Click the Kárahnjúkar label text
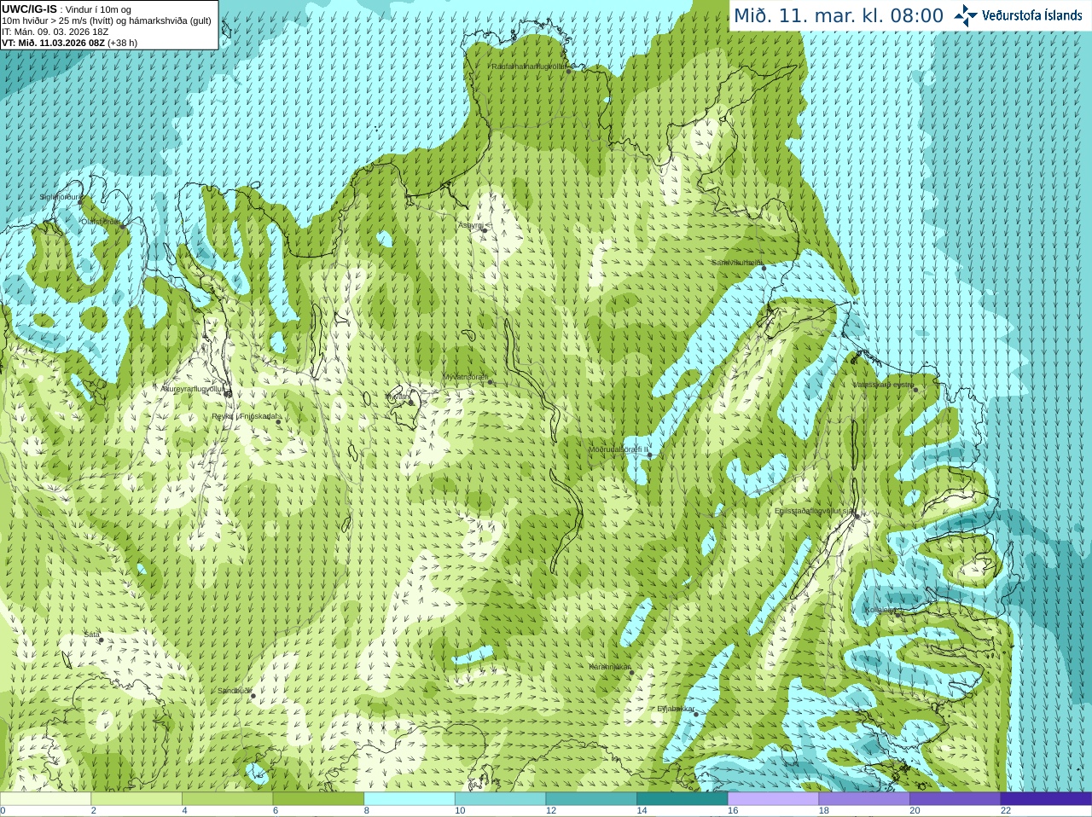This screenshot has height=817, width=1092. (x=610, y=667)
